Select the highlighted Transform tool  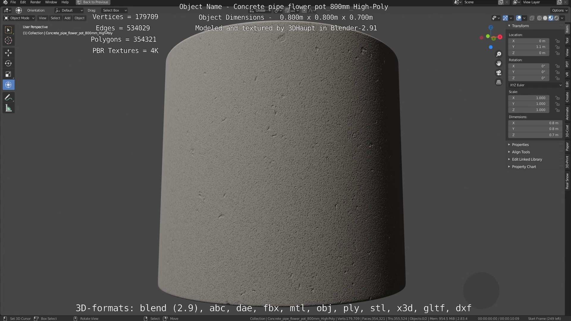pos(8,85)
